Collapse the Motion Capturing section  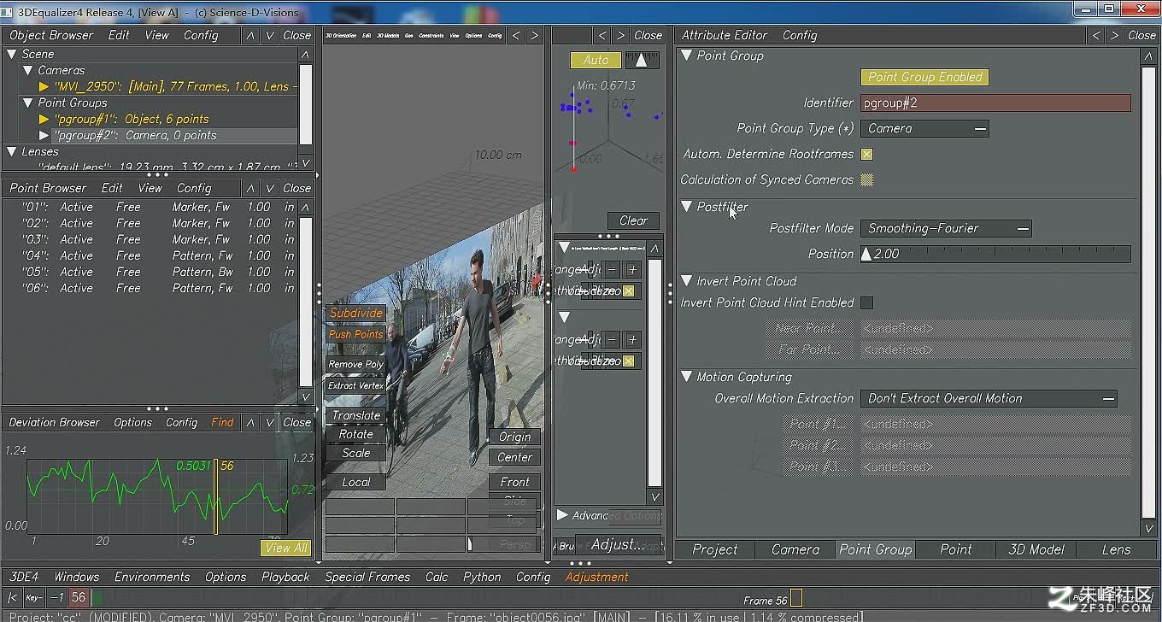point(687,377)
